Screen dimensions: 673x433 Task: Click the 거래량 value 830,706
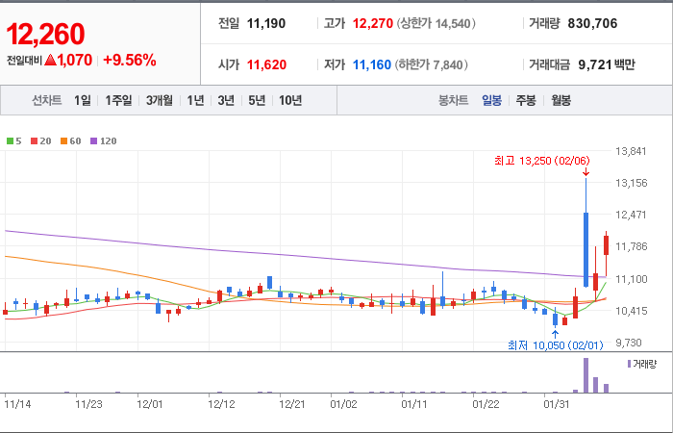(x=592, y=23)
